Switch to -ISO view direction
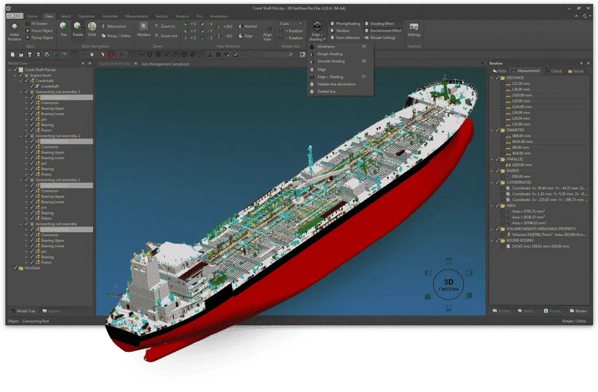Image resolution: width=598 pixels, height=392 pixels. point(225,36)
